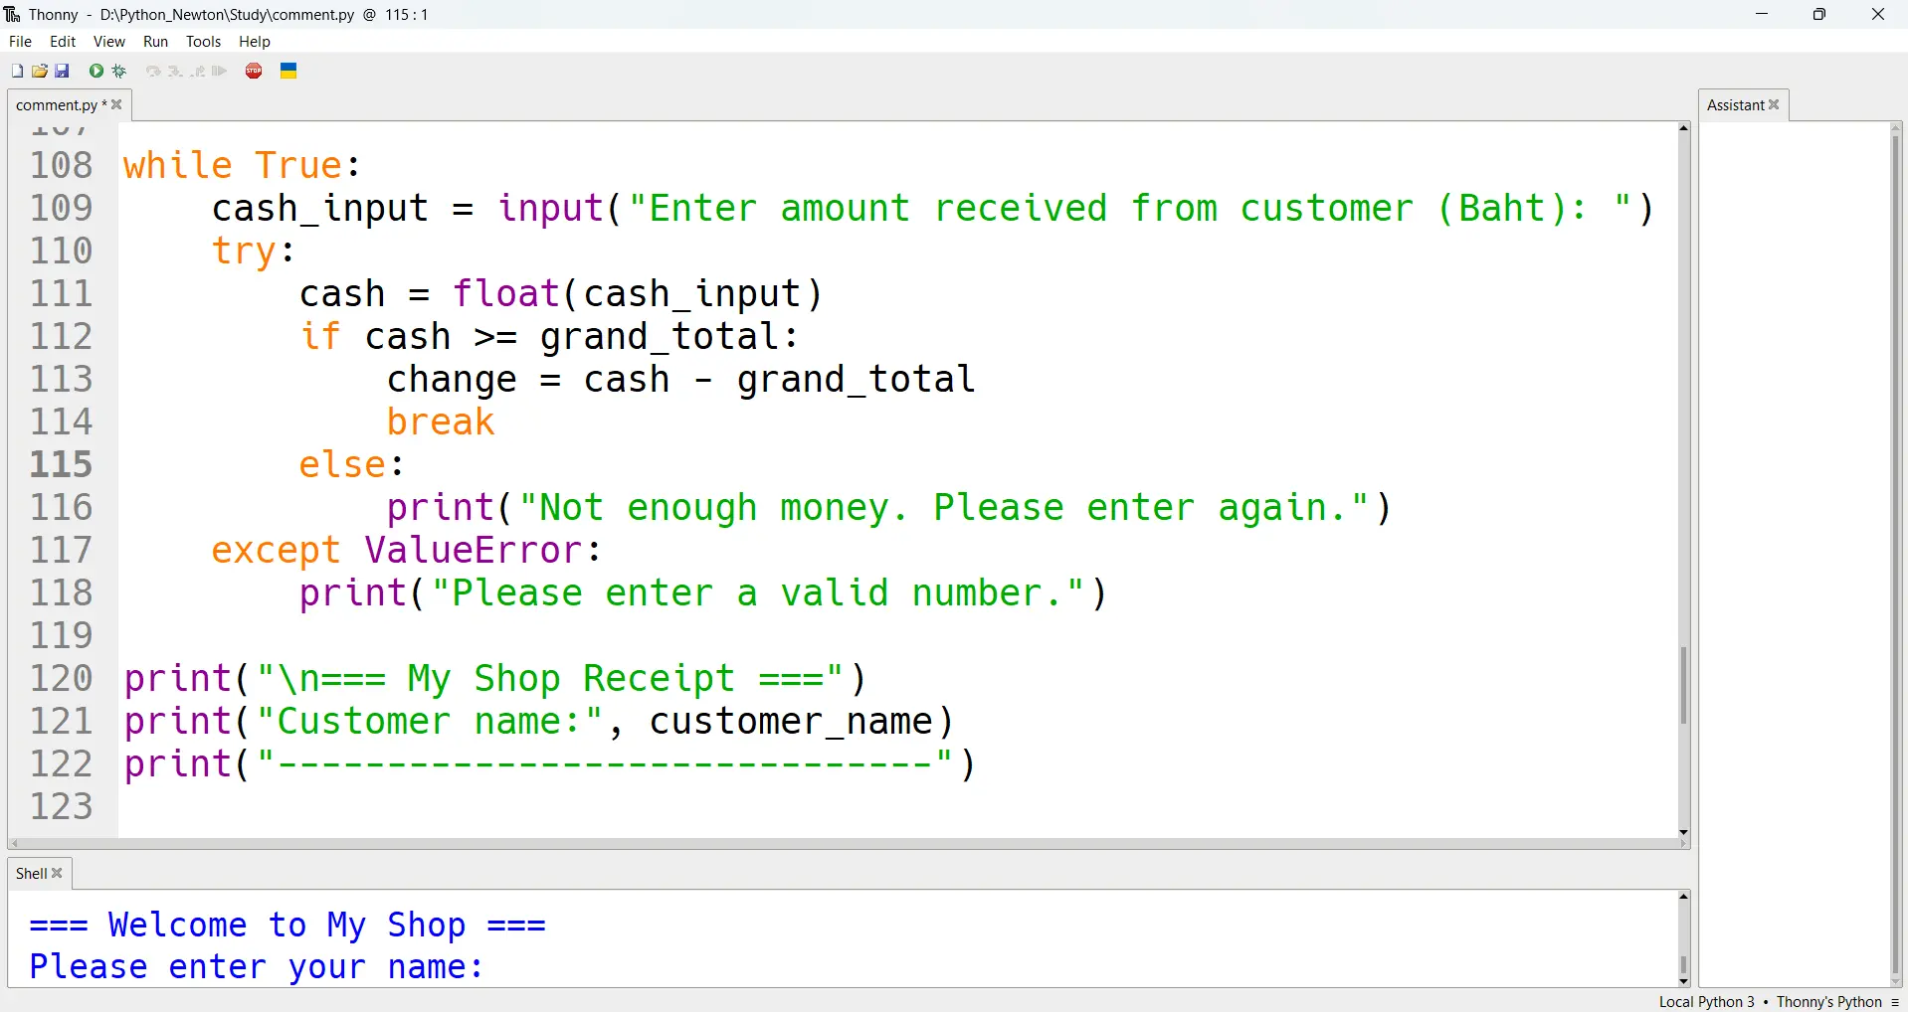Viewport: 1908px width, 1012px height.
Task: Open the Run menu
Action: [155, 42]
